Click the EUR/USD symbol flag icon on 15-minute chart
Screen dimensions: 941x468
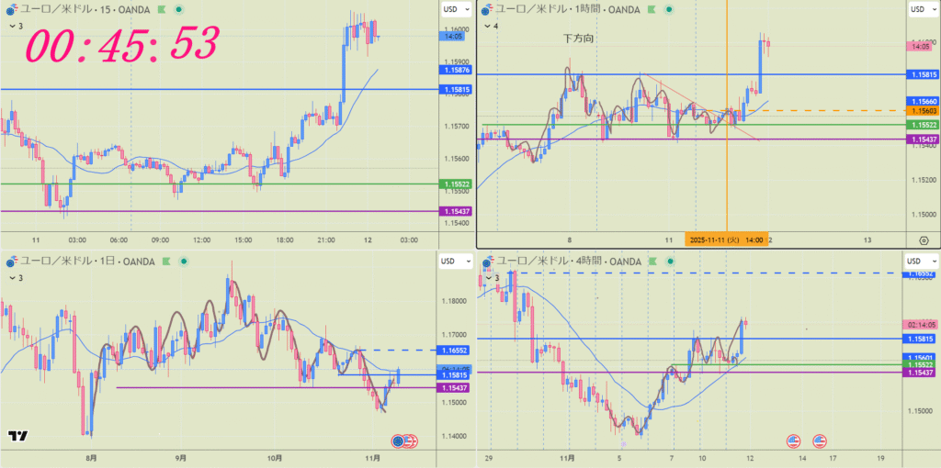coord(9,9)
